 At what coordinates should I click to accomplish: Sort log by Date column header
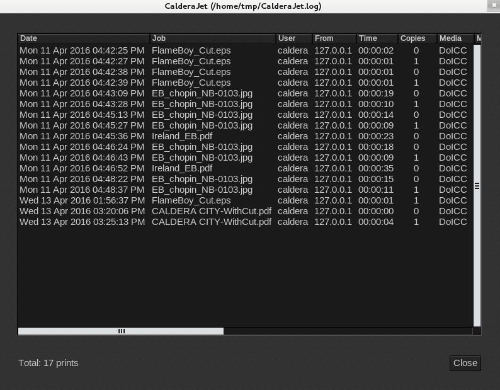coord(83,38)
